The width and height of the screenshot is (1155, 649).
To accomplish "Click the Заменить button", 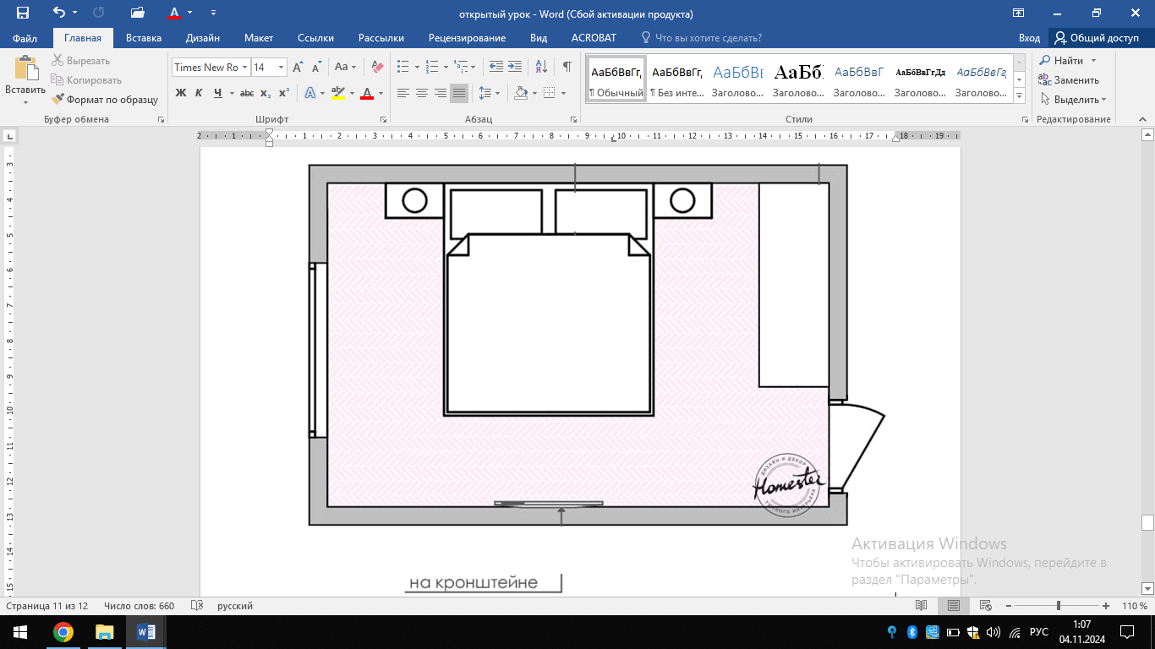I will [x=1069, y=80].
